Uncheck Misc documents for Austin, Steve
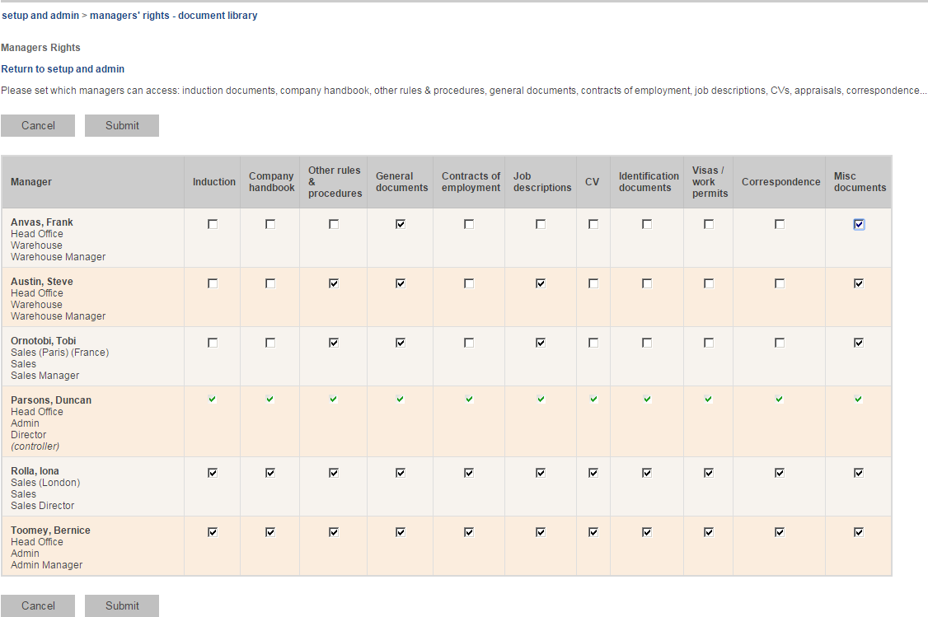Viewport: 928px width, 617px height. (859, 283)
